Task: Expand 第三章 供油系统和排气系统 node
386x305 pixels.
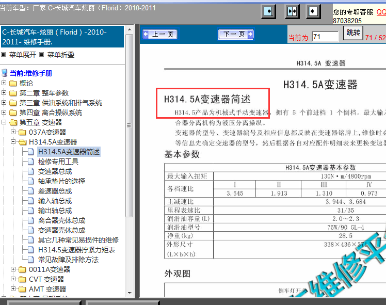Action: click(4, 103)
